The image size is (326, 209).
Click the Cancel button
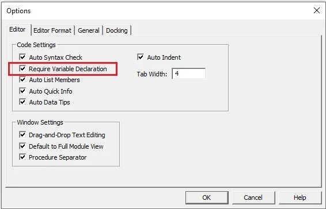pyautogui.click(x=253, y=198)
